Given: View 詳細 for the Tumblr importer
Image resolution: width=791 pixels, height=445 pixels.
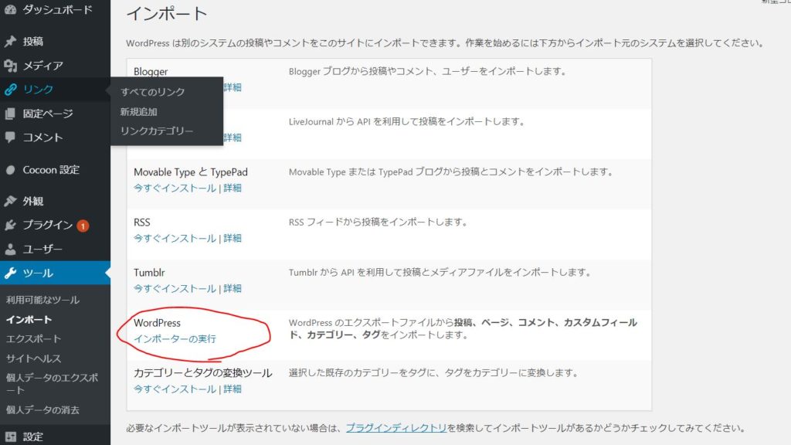Looking at the screenshot, I should (232, 289).
